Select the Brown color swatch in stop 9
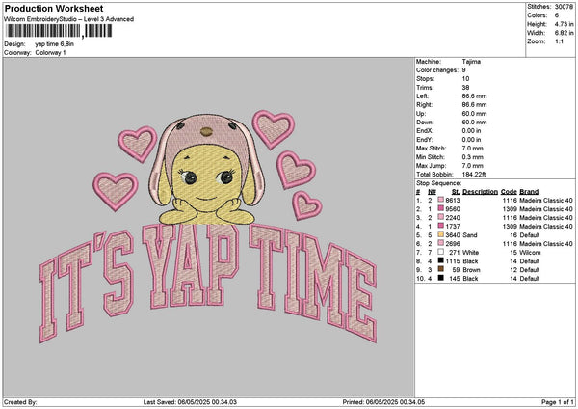This screenshot has height=409, width=578. coord(440,269)
